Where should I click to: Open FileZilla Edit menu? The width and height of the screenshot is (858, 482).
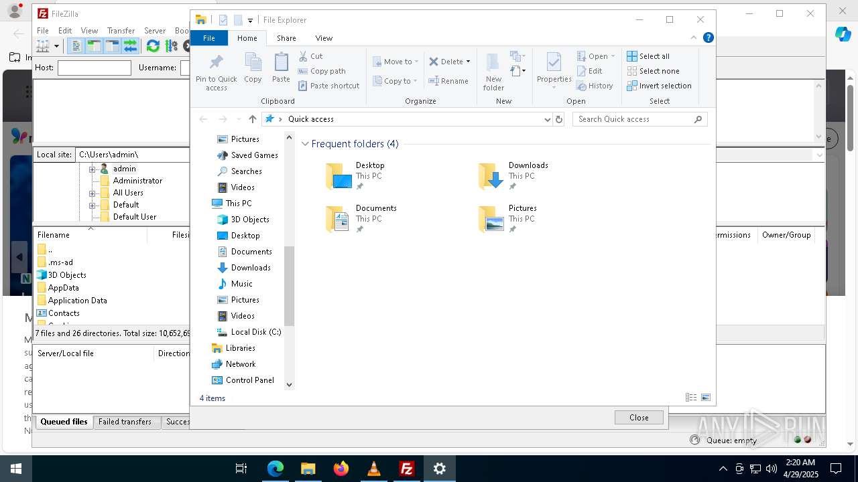coord(65,31)
